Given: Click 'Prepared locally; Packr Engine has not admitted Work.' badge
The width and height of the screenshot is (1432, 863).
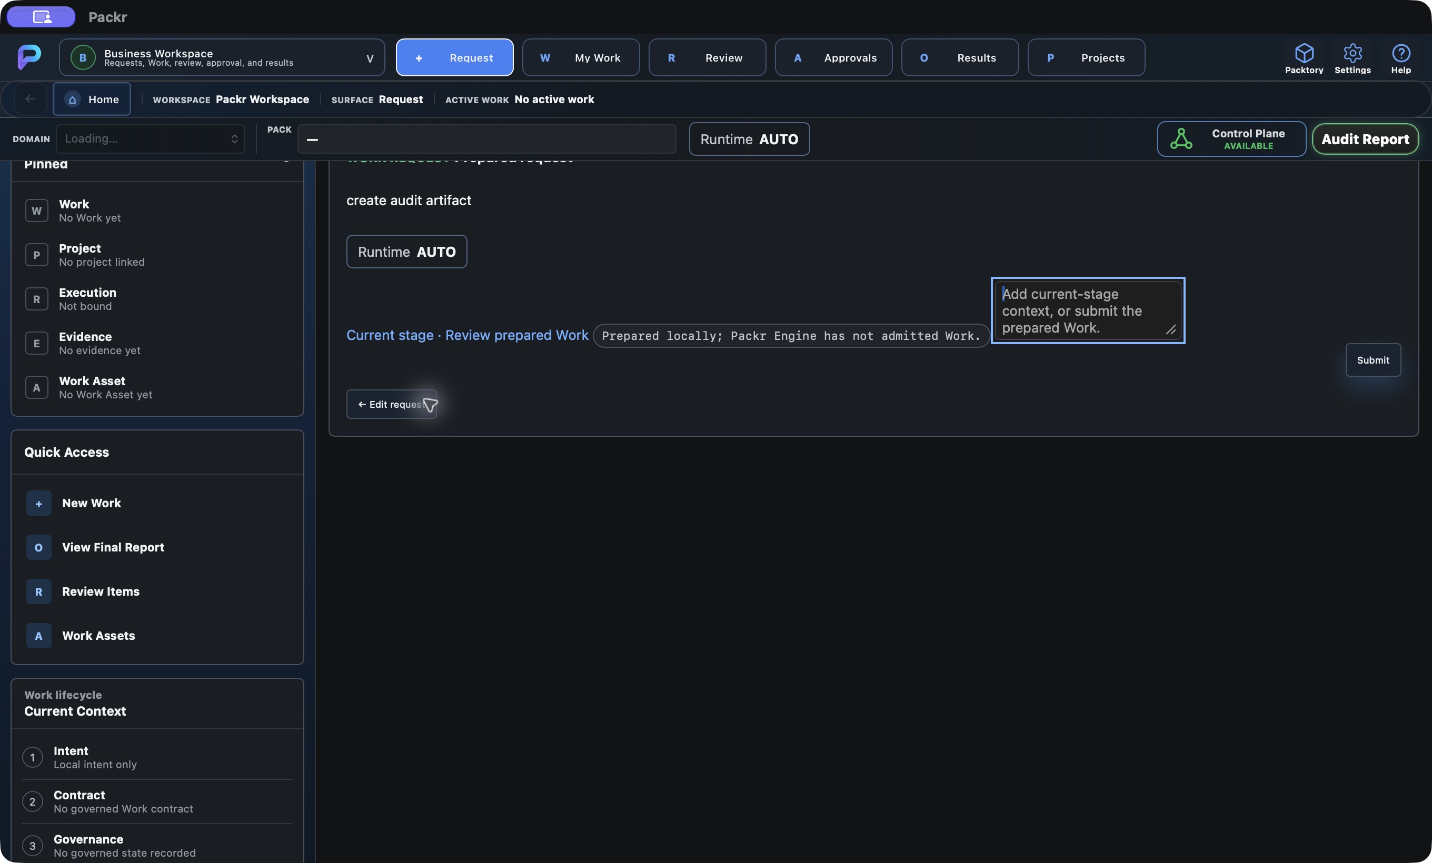Looking at the screenshot, I should [x=791, y=336].
